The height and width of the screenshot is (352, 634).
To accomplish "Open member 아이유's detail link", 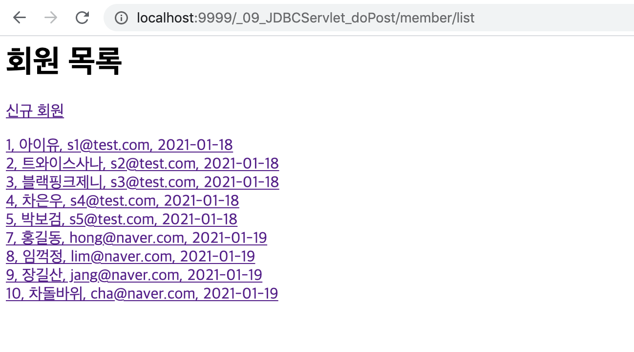I will coord(119,145).
